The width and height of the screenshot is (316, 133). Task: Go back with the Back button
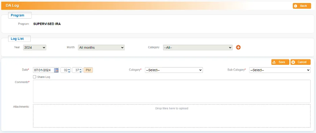302,6
